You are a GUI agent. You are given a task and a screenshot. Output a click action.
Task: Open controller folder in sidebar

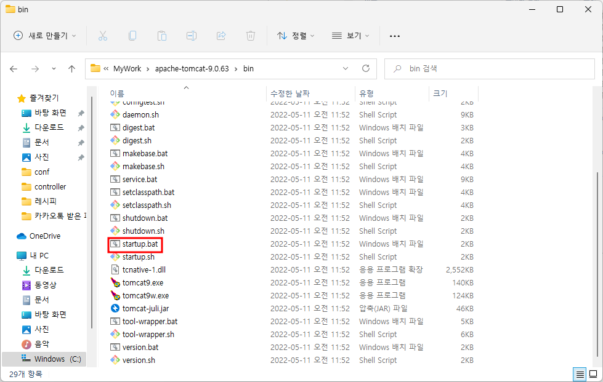coord(44,187)
